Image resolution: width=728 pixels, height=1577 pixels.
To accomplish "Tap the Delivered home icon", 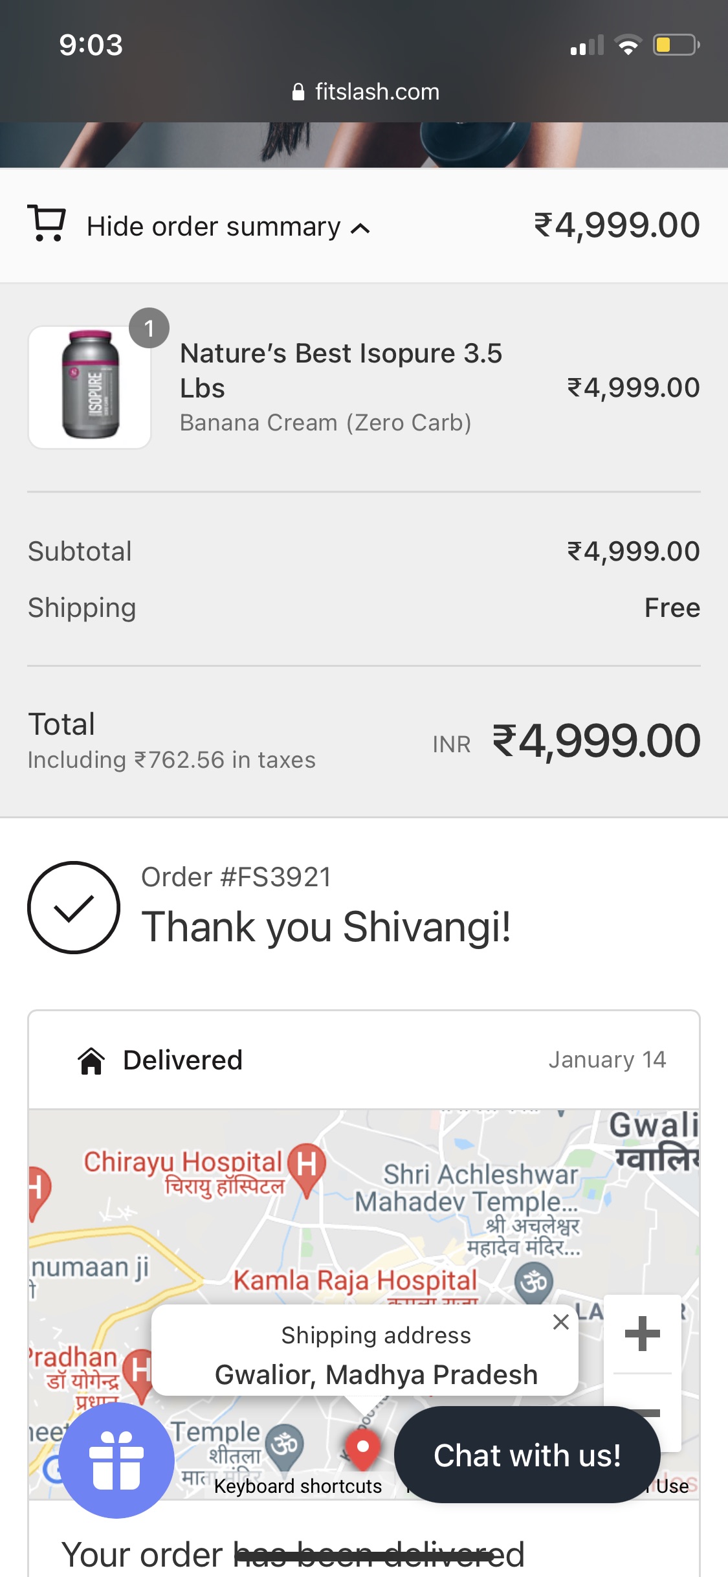I will click(91, 1060).
